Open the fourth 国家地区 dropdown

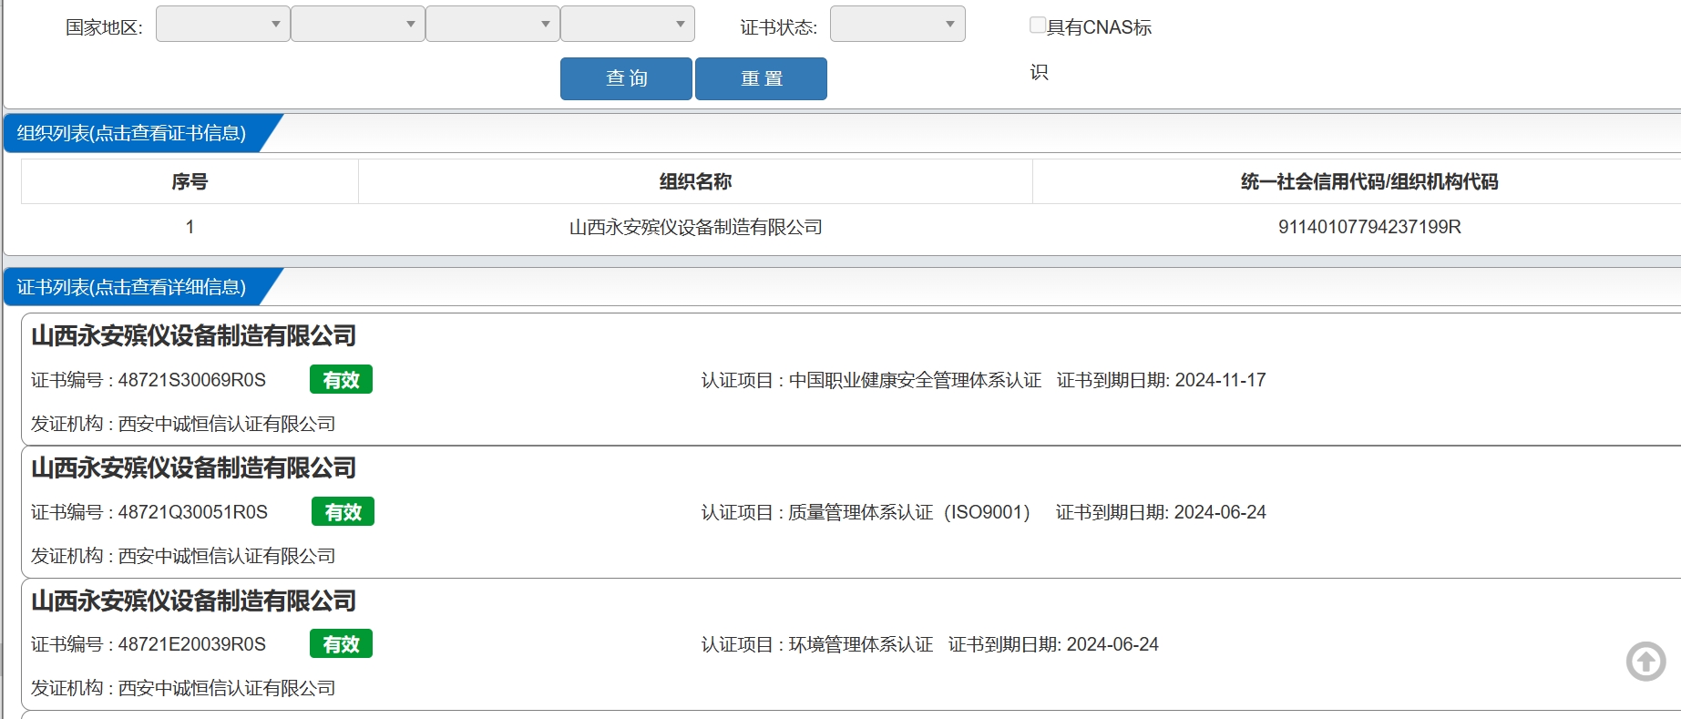click(628, 24)
